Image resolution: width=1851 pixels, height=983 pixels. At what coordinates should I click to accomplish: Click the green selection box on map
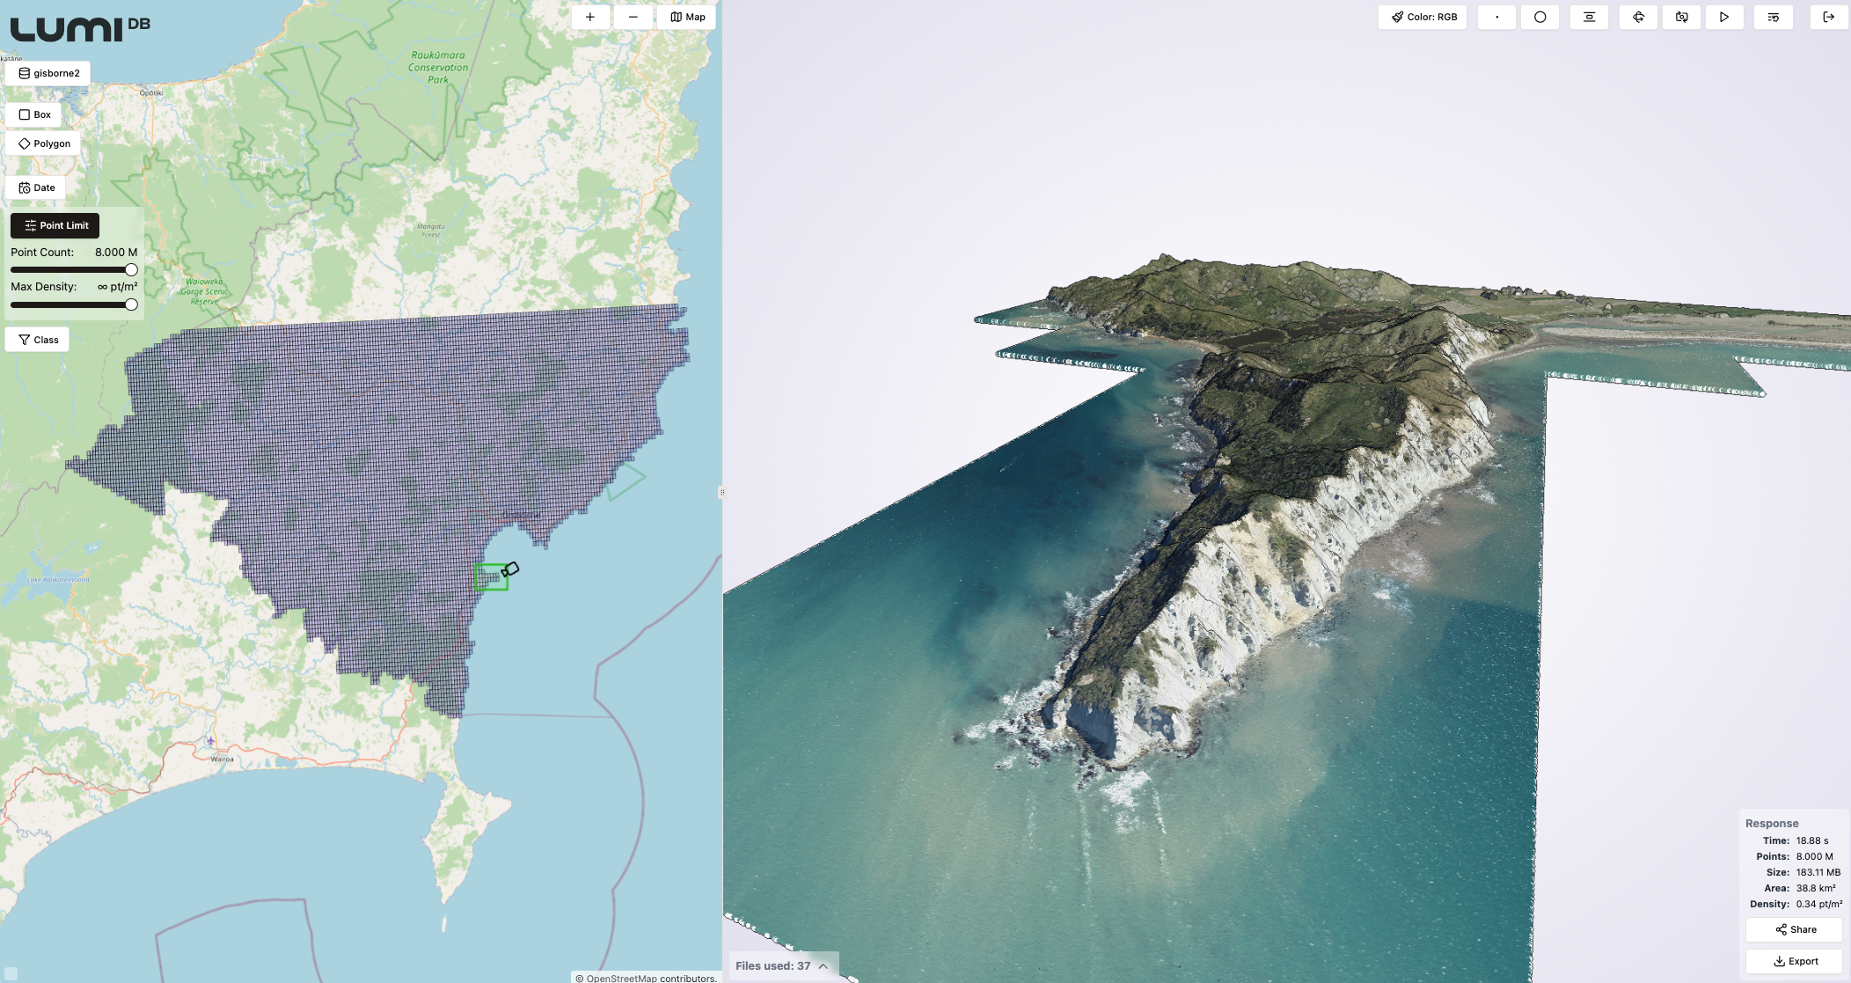(492, 577)
